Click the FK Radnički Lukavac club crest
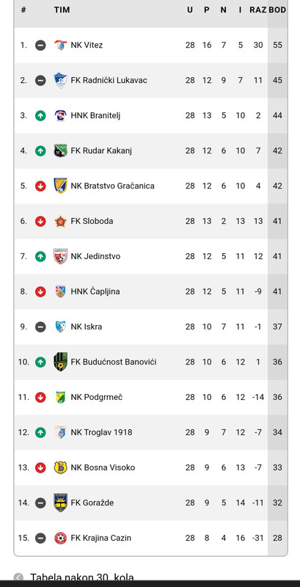 (x=60, y=81)
